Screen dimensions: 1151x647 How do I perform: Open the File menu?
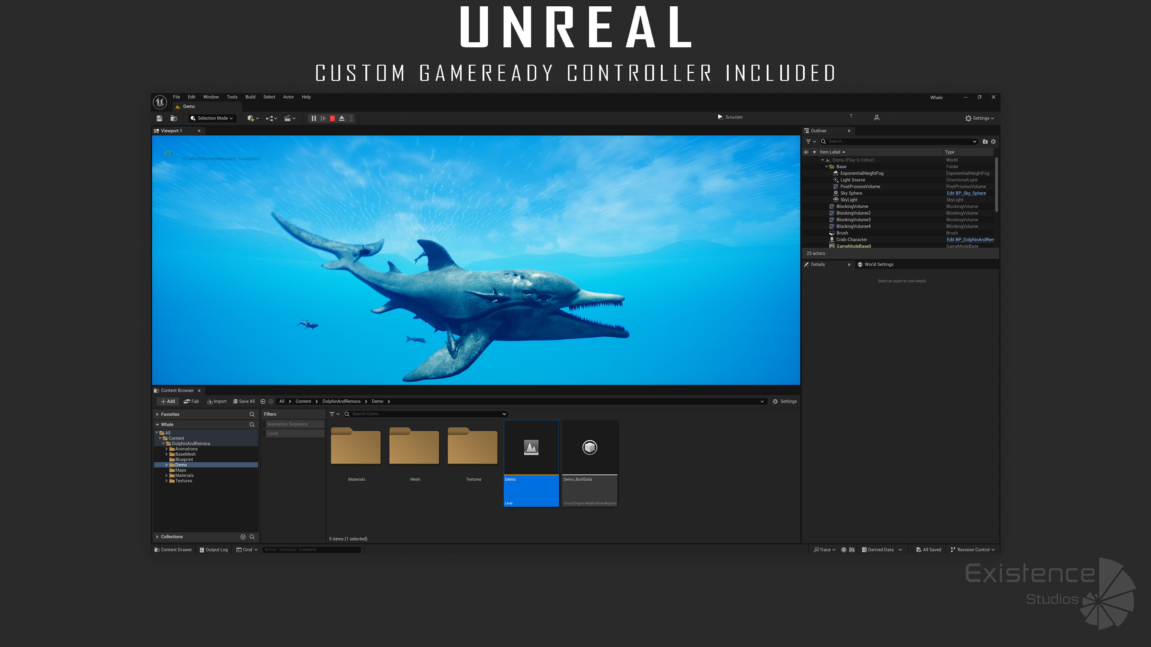tap(177, 97)
